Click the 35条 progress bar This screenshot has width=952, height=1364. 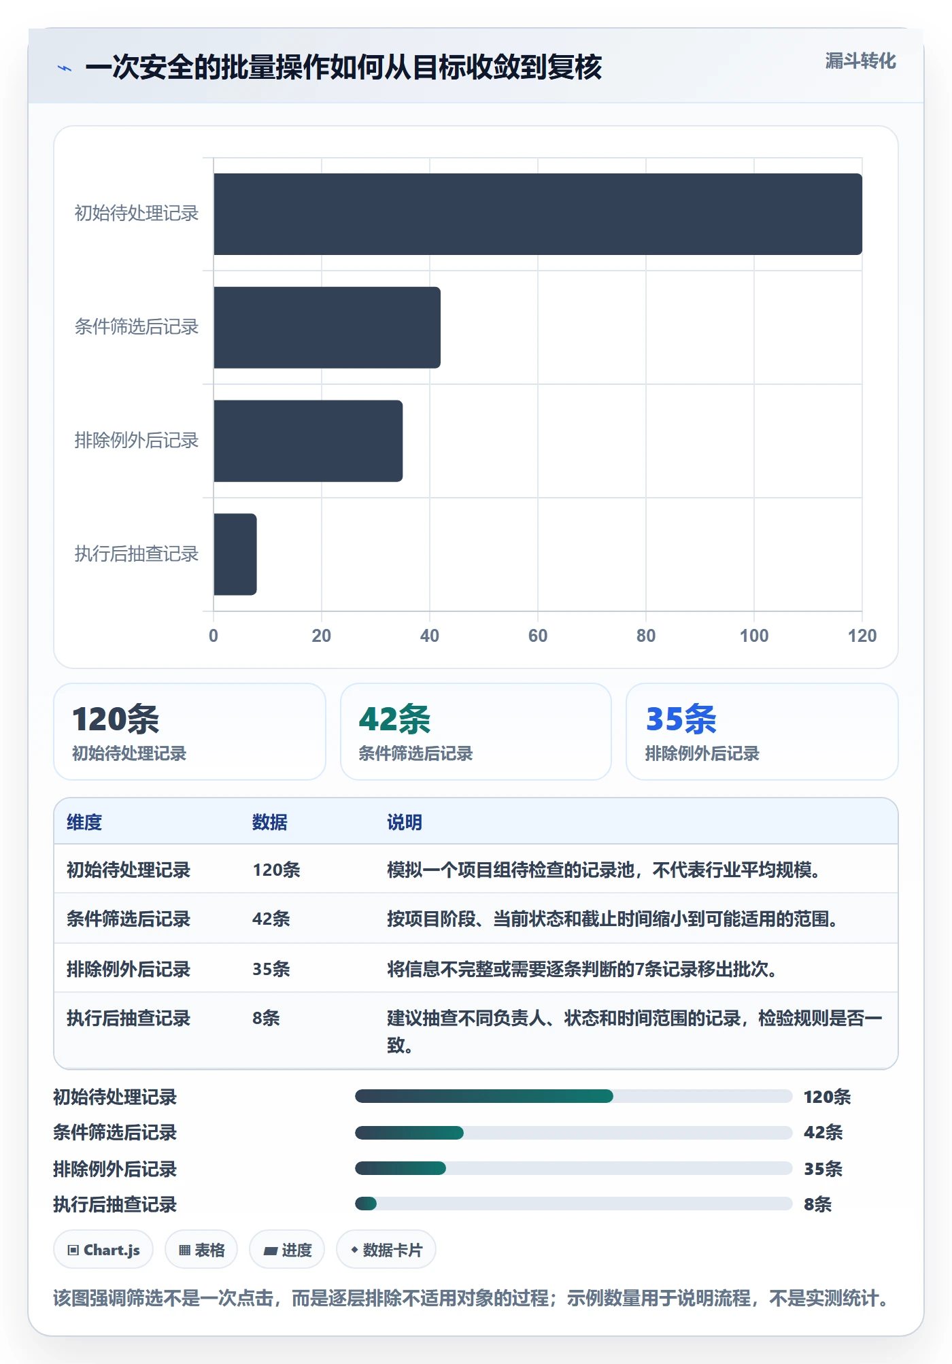tap(573, 1168)
